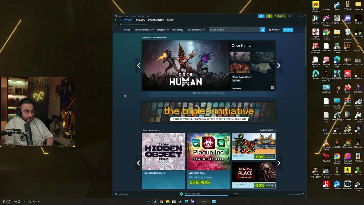
Task: Expand the Browse dropdown in store nav
Action: (x=128, y=30)
